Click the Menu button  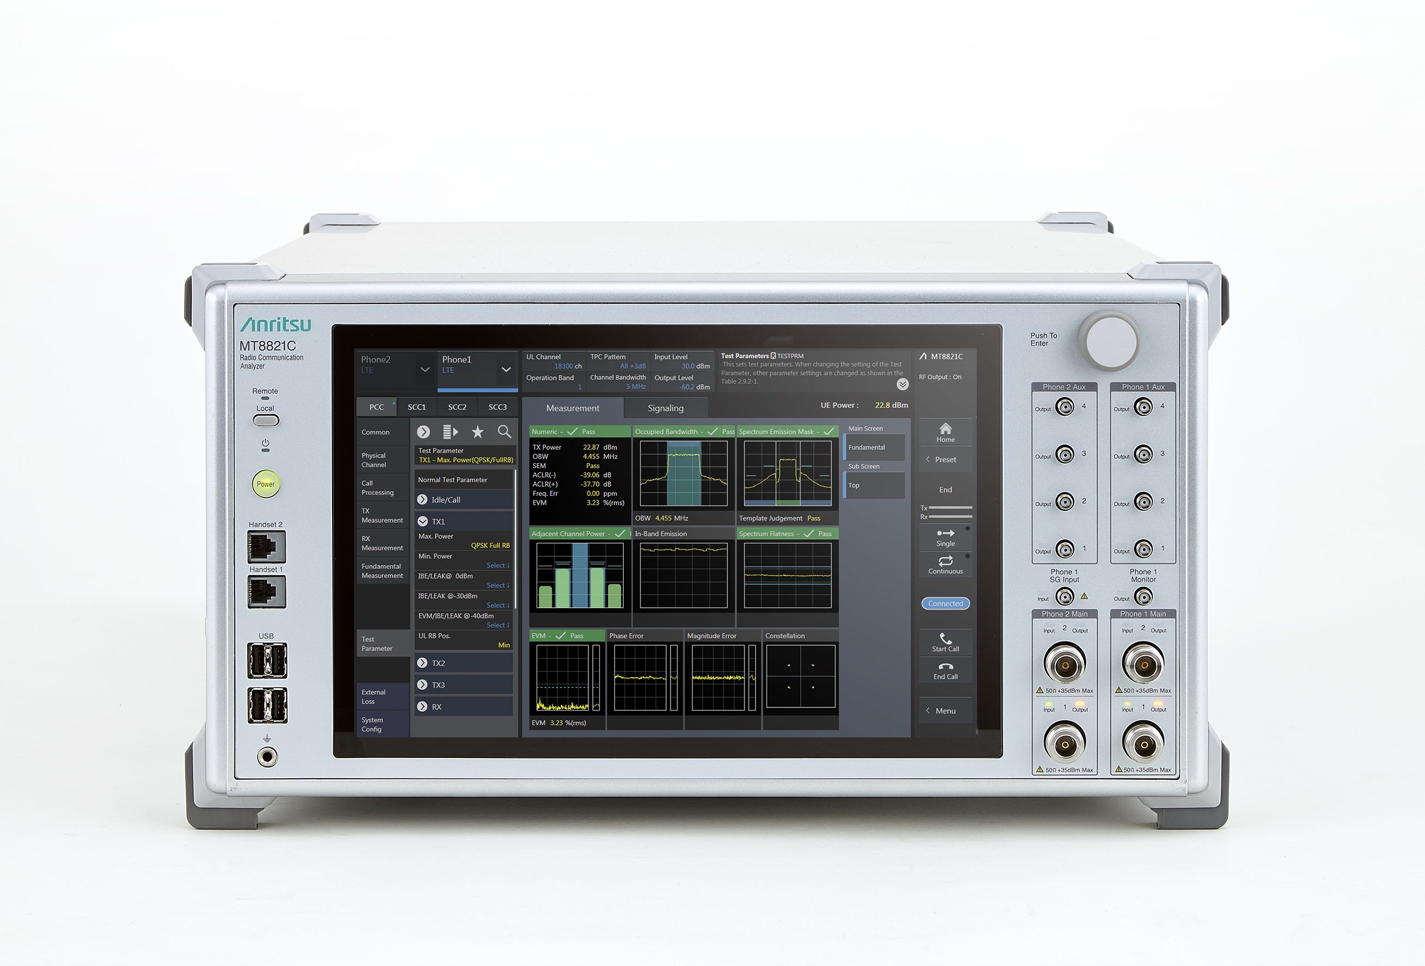945,710
